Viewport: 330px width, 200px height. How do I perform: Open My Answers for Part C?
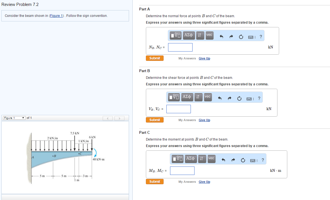187,182
